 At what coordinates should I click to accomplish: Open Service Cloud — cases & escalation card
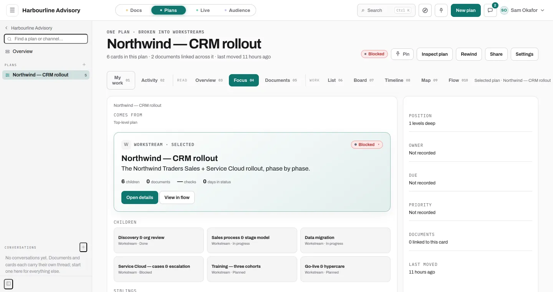pos(159,269)
